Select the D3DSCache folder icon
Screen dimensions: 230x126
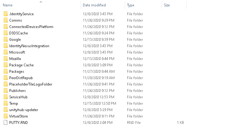(x=6, y=33)
